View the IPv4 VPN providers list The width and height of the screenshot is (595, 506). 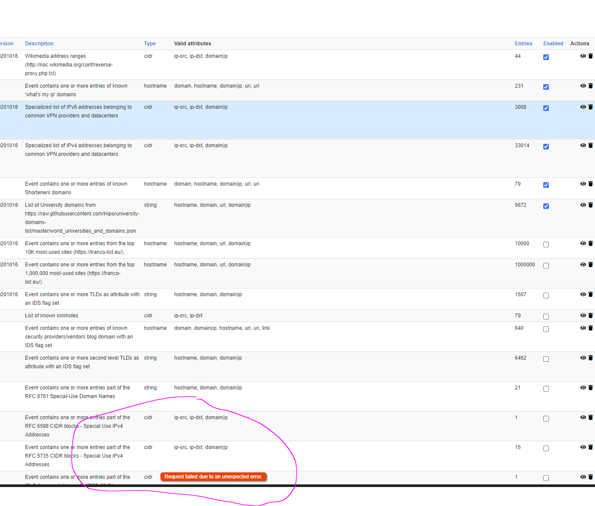point(583,145)
